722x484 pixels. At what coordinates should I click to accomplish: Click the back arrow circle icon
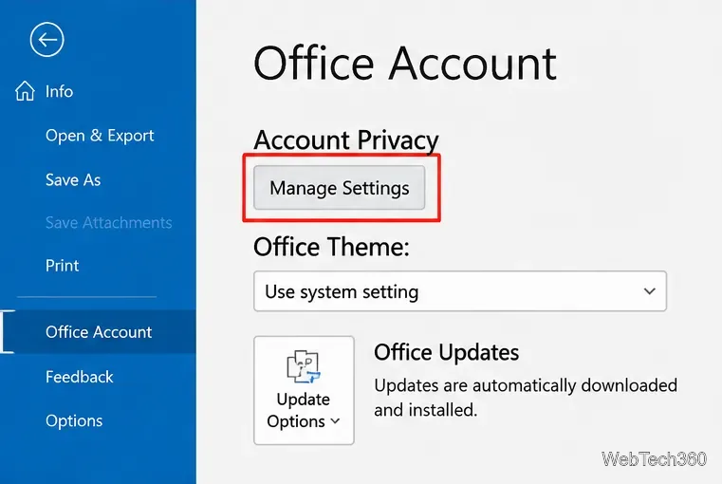[47, 40]
